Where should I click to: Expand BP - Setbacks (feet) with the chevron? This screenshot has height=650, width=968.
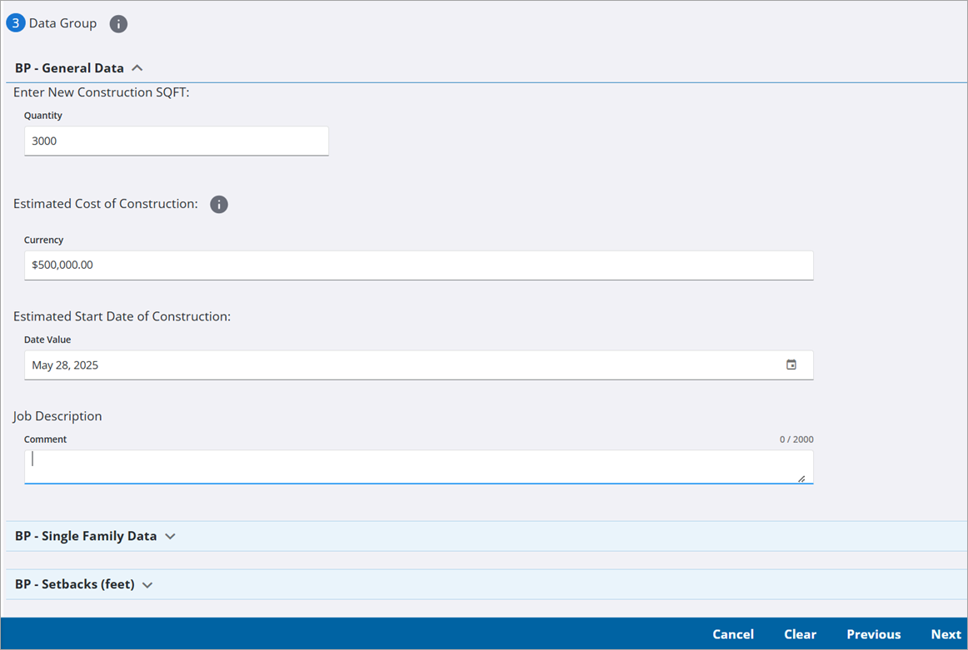click(147, 585)
